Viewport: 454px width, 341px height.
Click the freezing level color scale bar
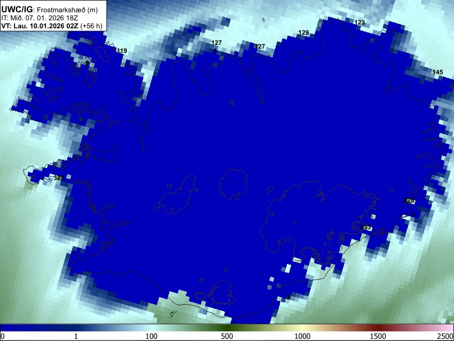227,328
